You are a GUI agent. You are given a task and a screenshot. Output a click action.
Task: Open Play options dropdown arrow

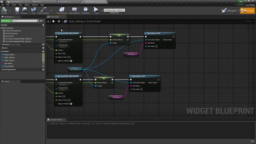click(x=102, y=11)
